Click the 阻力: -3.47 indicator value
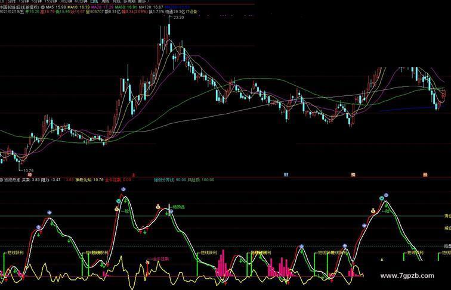This screenshot has height=290, width=451. [51, 180]
